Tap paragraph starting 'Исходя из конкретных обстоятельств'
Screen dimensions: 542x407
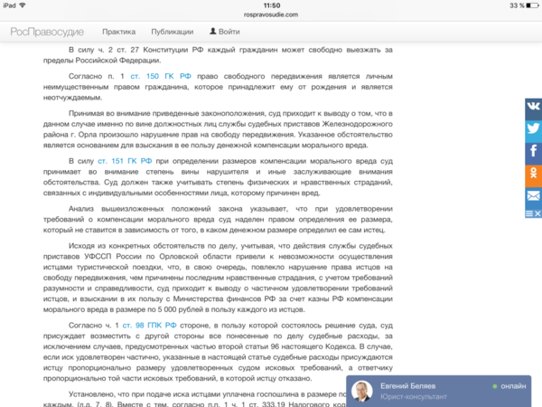coord(218,278)
